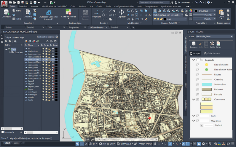The height and width of the screenshot is (147, 236).
Task: Switch to the SimpleMap drawing tab
Action: tap(74, 27)
